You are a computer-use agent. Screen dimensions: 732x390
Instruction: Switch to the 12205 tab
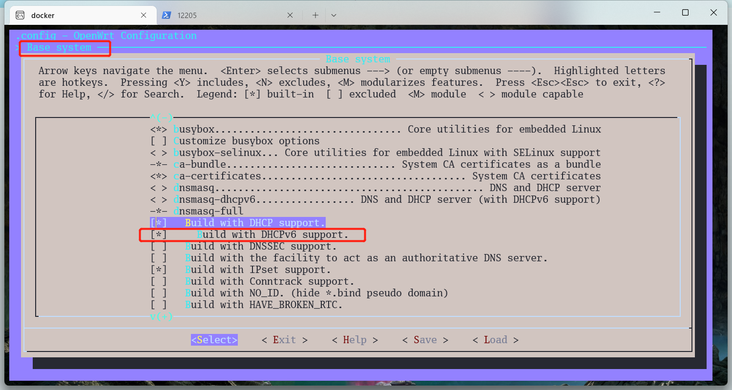[x=225, y=15]
